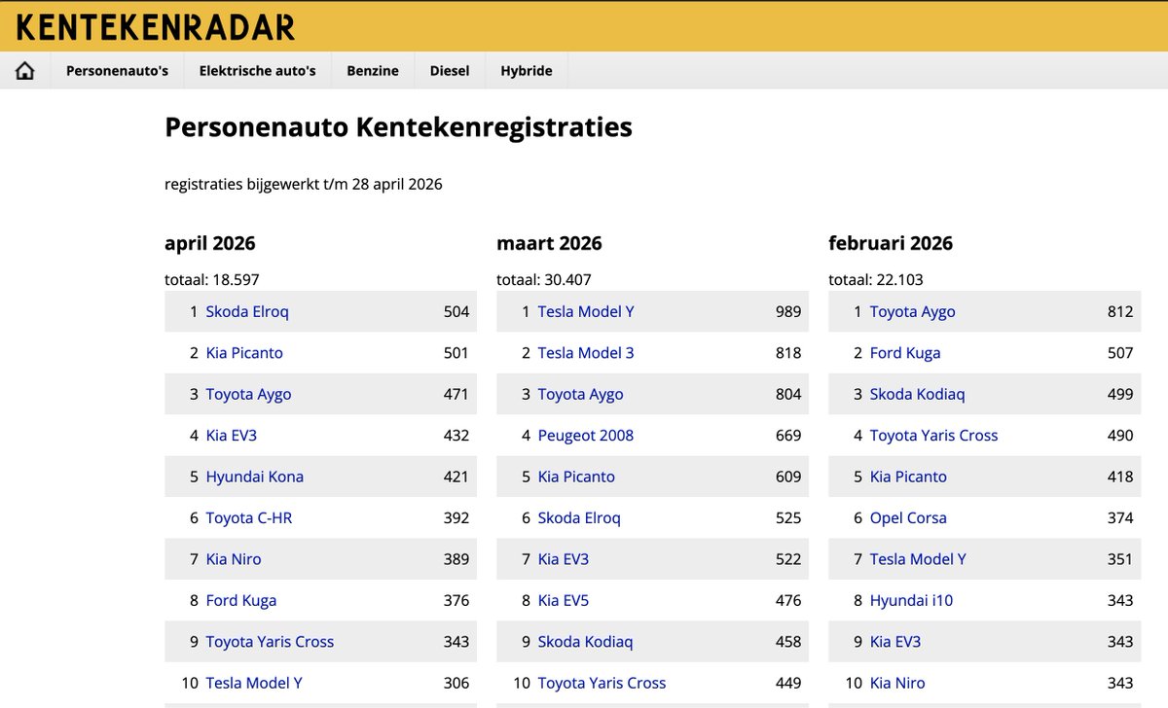Screen dimensions: 1168x708
Task: Click the value 669 next to Peugeot 2008
Action: tap(788, 436)
